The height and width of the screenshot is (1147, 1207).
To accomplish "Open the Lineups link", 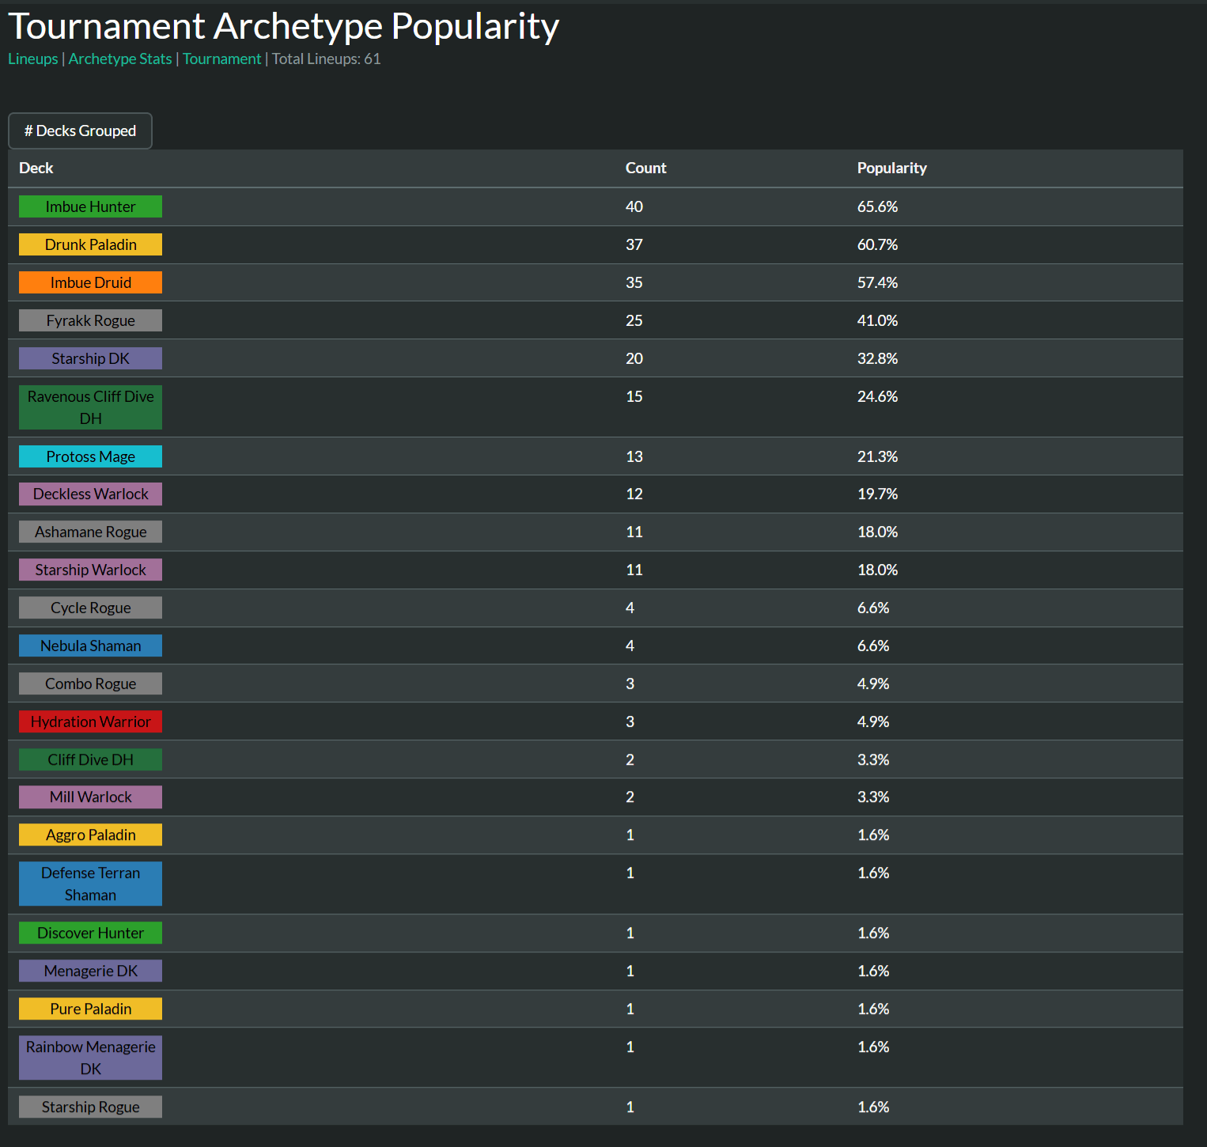I will click(x=33, y=59).
